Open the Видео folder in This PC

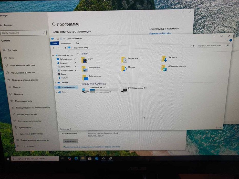(84, 60)
